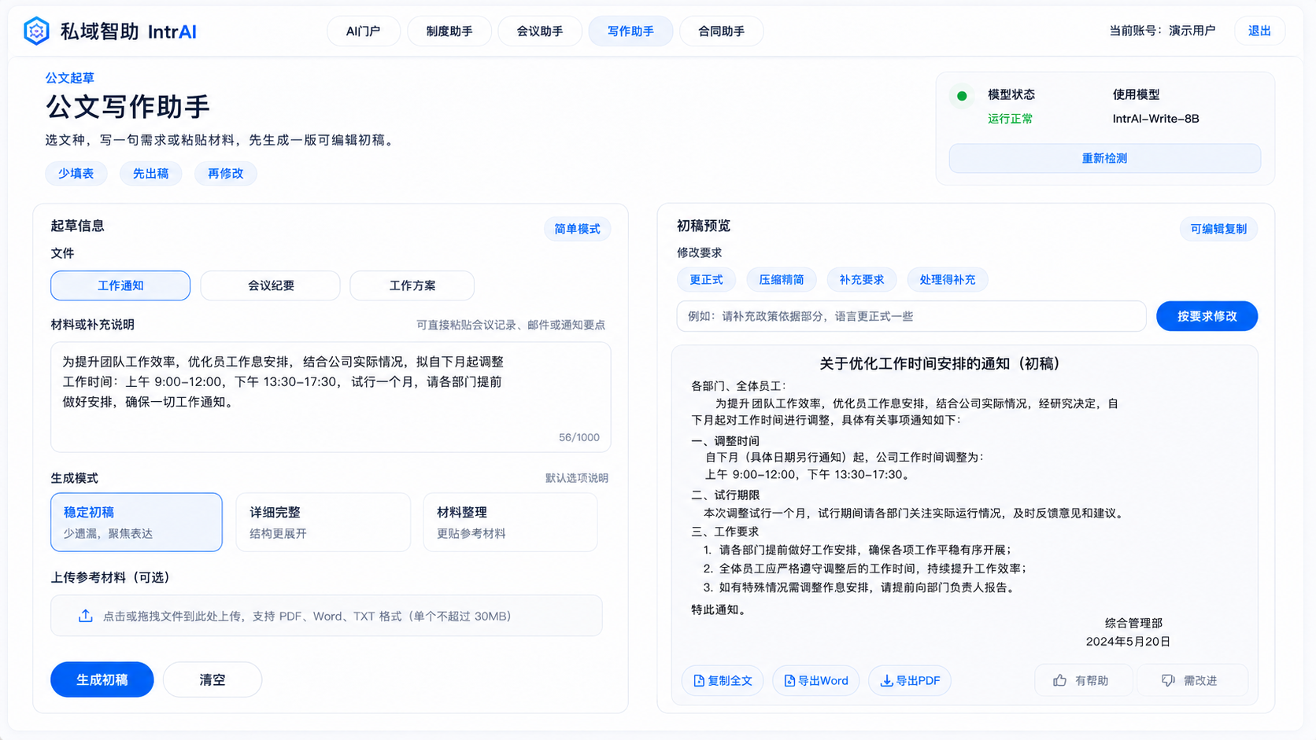
Task: Click the 导出Word button
Action: click(x=815, y=681)
